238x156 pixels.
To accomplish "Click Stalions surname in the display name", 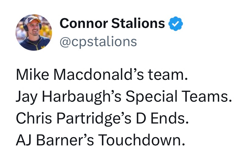I will pyautogui.click(x=138, y=24).
